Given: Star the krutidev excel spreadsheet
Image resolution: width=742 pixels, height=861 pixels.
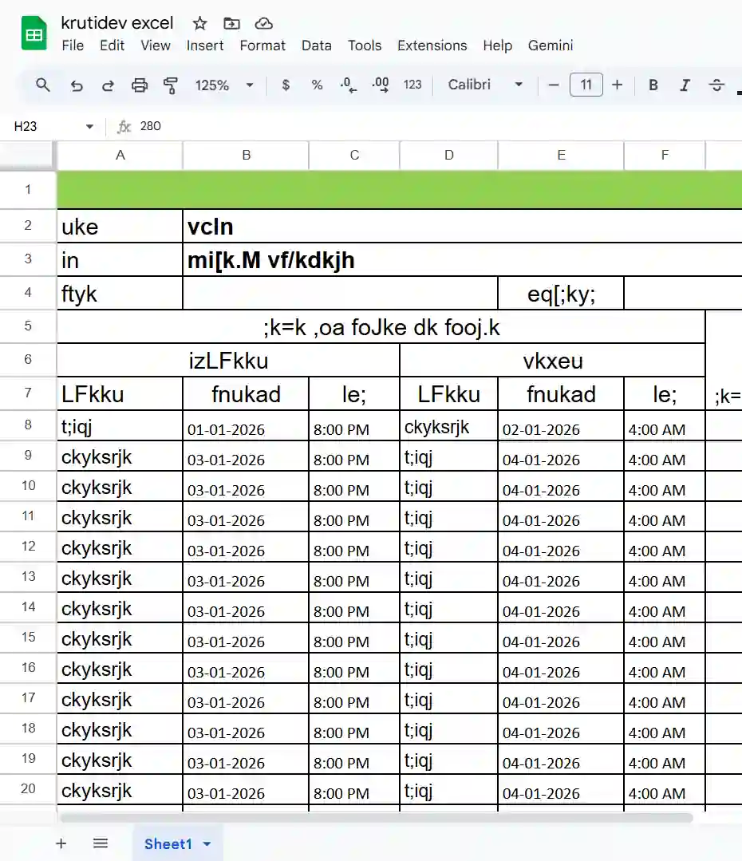Looking at the screenshot, I should (199, 23).
